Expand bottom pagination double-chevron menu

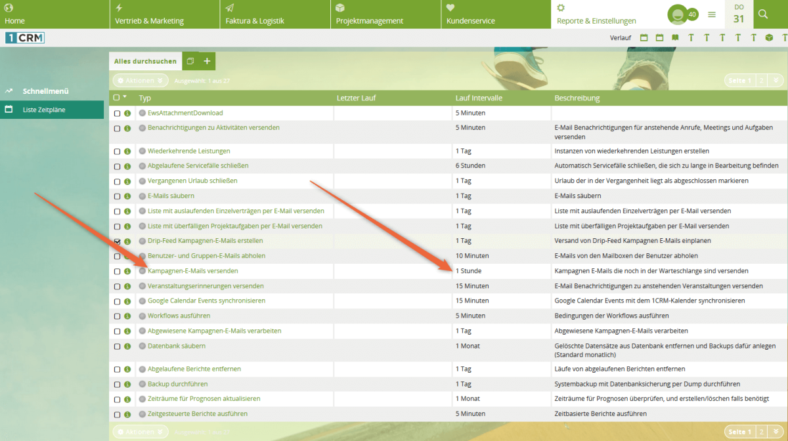(x=776, y=432)
